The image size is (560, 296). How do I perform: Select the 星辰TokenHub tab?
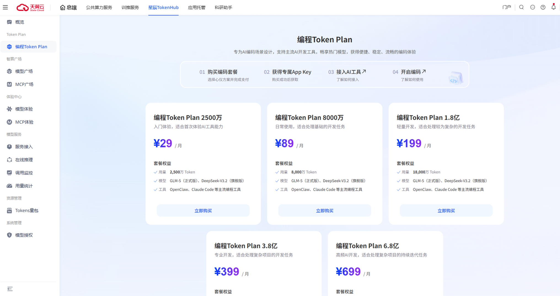[x=164, y=7]
